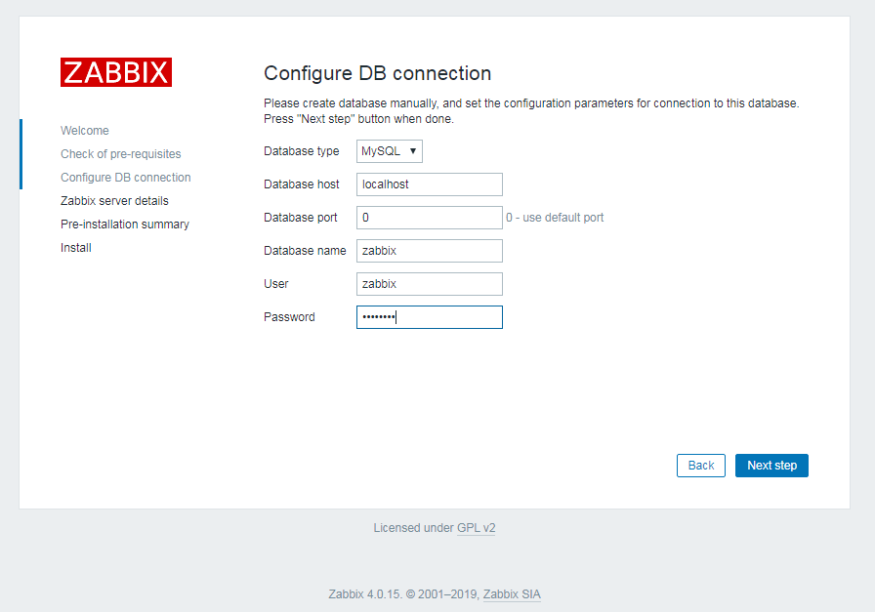Image resolution: width=875 pixels, height=612 pixels.
Task: Click the Database port field
Action: click(x=429, y=218)
